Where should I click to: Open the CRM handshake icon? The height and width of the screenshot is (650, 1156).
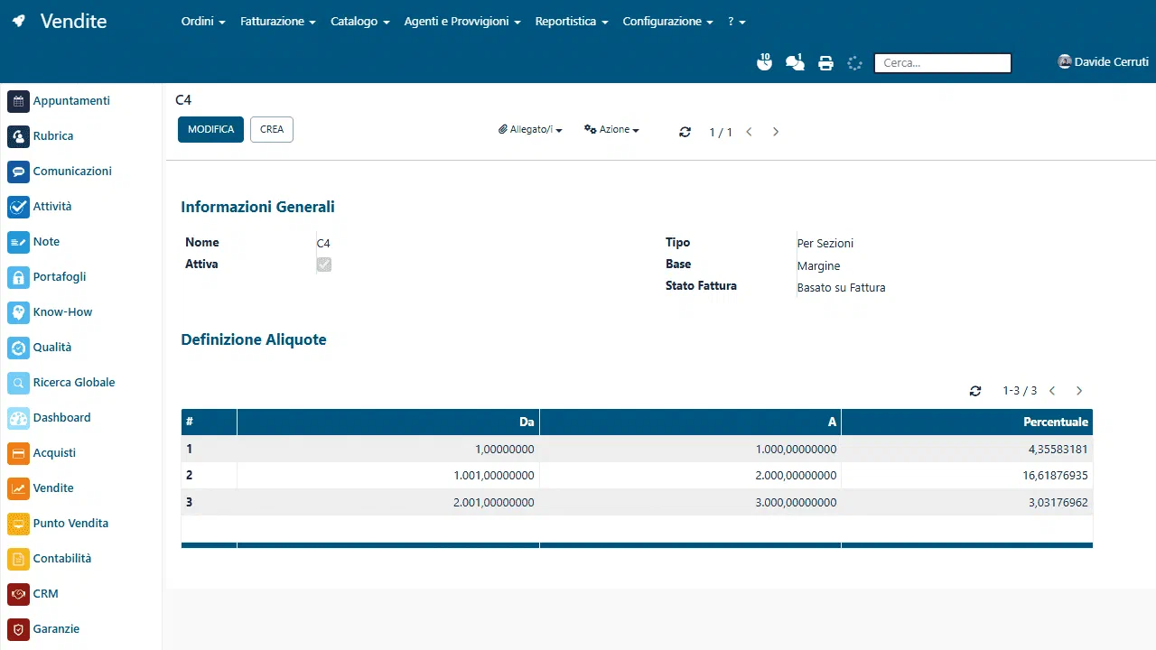[19, 594]
